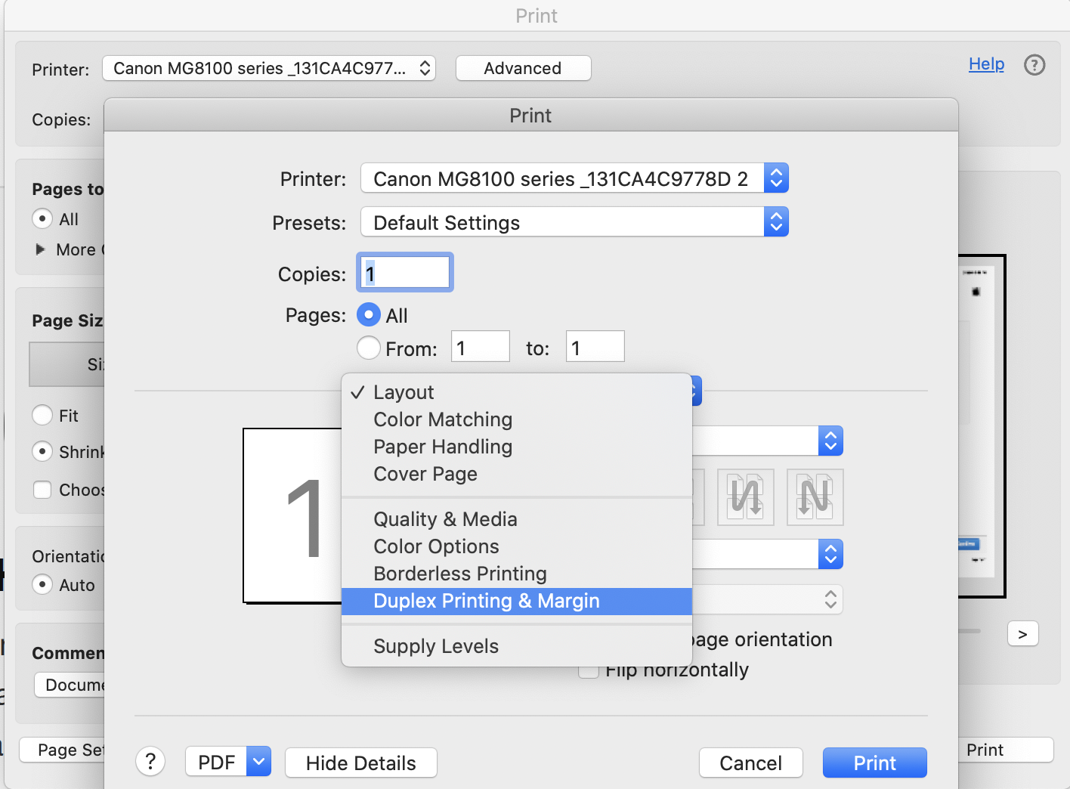Enable the Flip horizontally checkbox

[589, 670]
